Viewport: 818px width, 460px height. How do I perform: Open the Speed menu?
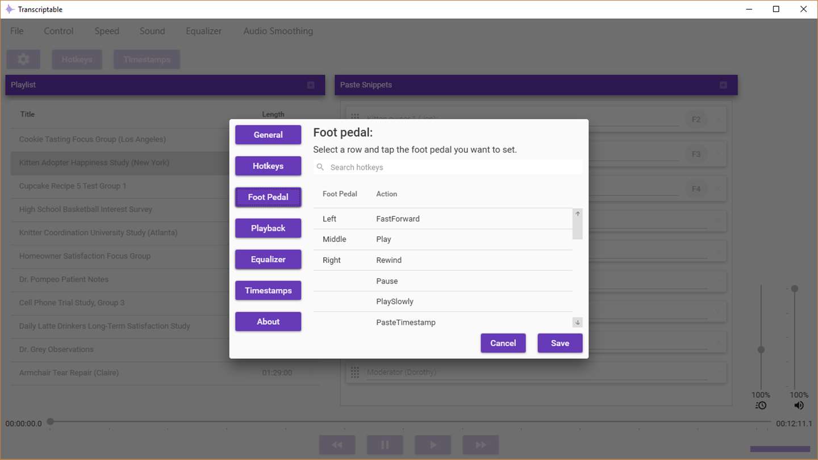pyautogui.click(x=107, y=31)
